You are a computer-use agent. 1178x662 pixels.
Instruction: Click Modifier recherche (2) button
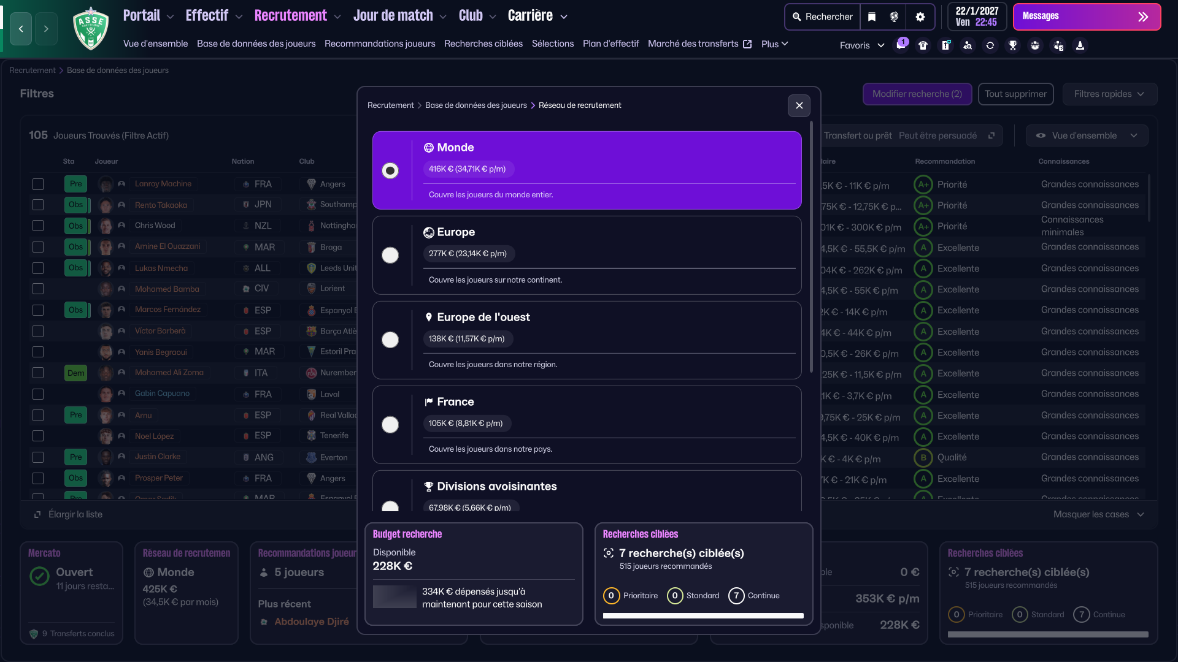(x=917, y=94)
